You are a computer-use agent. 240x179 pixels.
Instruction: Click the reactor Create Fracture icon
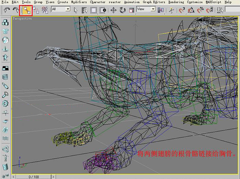click(5, 130)
